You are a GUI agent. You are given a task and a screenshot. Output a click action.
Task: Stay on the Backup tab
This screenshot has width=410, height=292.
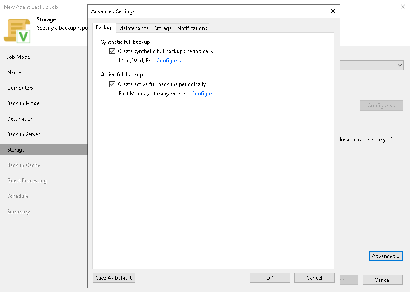[104, 27]
